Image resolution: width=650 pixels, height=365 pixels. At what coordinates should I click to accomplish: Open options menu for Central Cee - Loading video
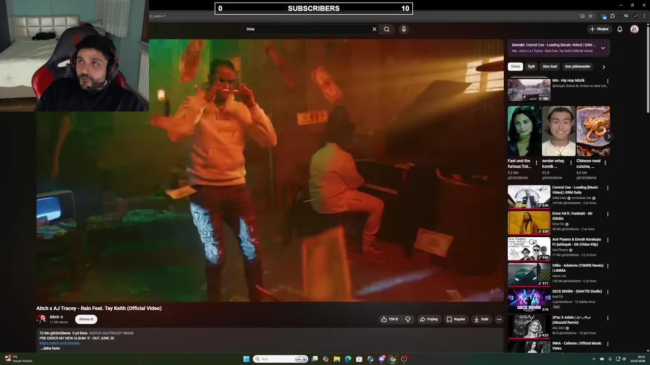[x=607, y=188]
